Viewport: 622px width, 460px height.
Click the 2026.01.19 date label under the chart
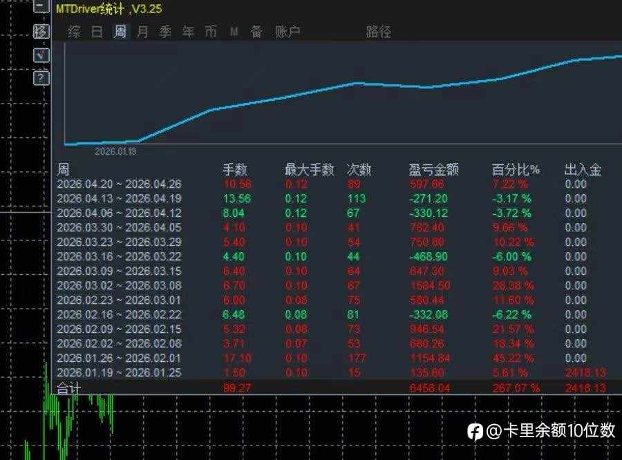[115, 151]
